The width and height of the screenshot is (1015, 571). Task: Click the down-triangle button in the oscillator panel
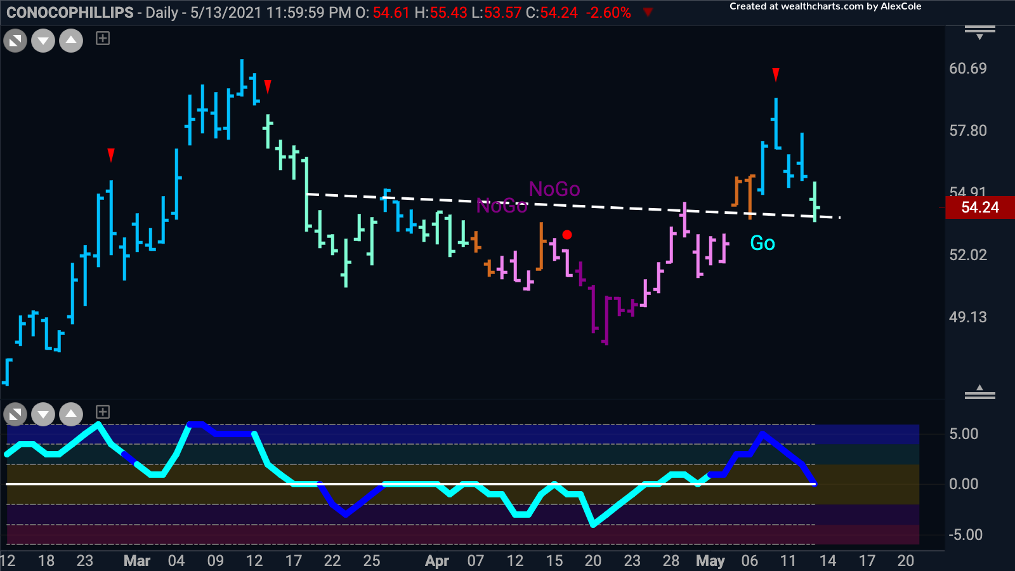pos(43,415)
